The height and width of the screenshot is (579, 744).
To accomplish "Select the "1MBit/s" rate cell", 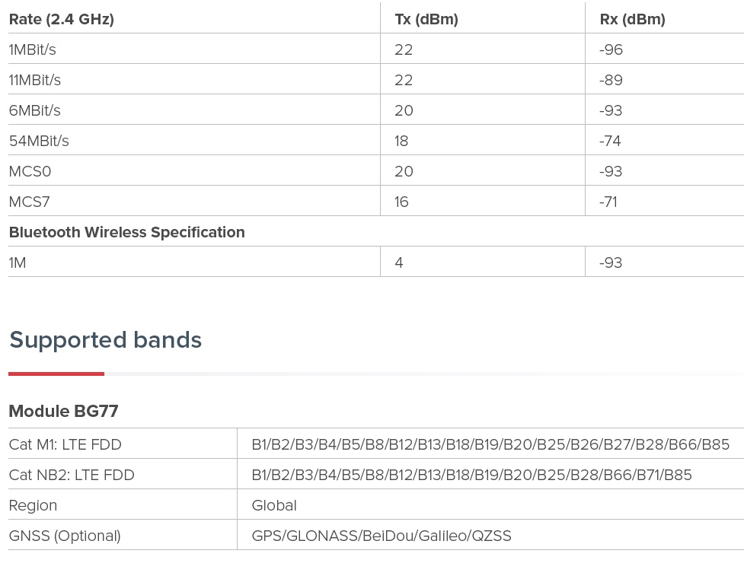I will pos(32,50).
